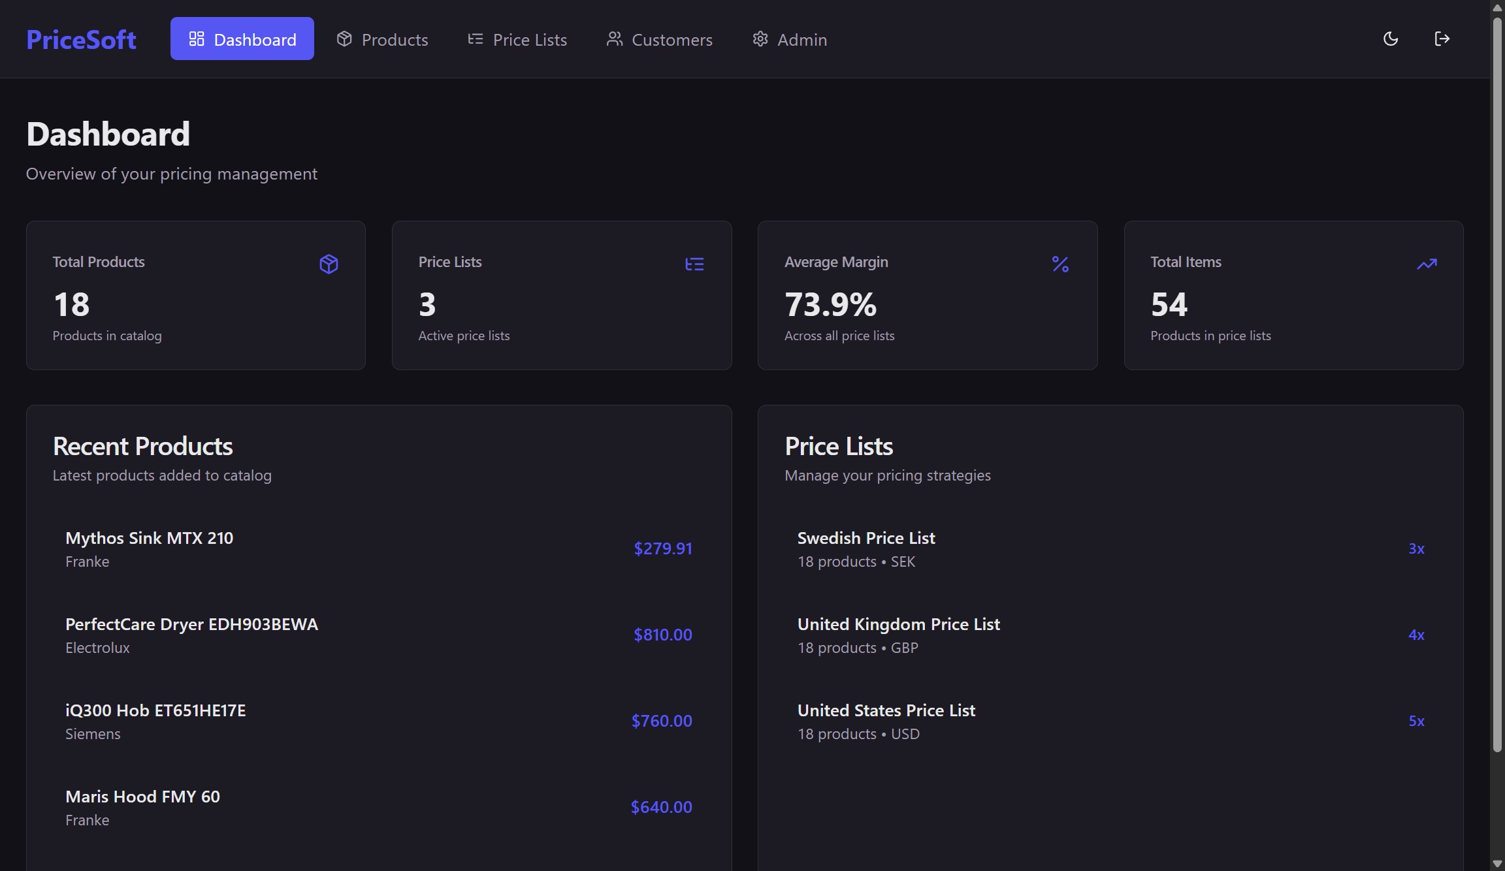Open the Admin settings section
Screen dimensions: 1505x871
tap(790, 40)
